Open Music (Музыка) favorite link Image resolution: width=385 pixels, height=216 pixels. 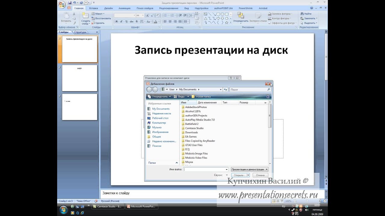(x=156, y=127)
